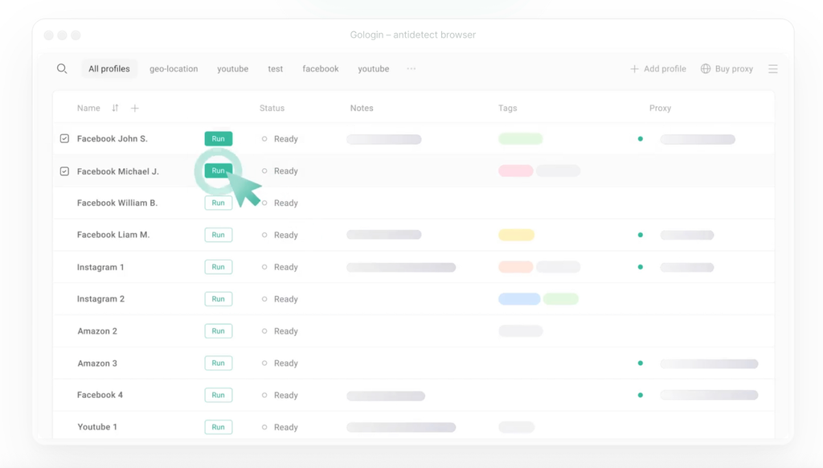This screenshot has width=823, height=468.
Task: Run the Facebook William B. profile
Action: point(219,203)
